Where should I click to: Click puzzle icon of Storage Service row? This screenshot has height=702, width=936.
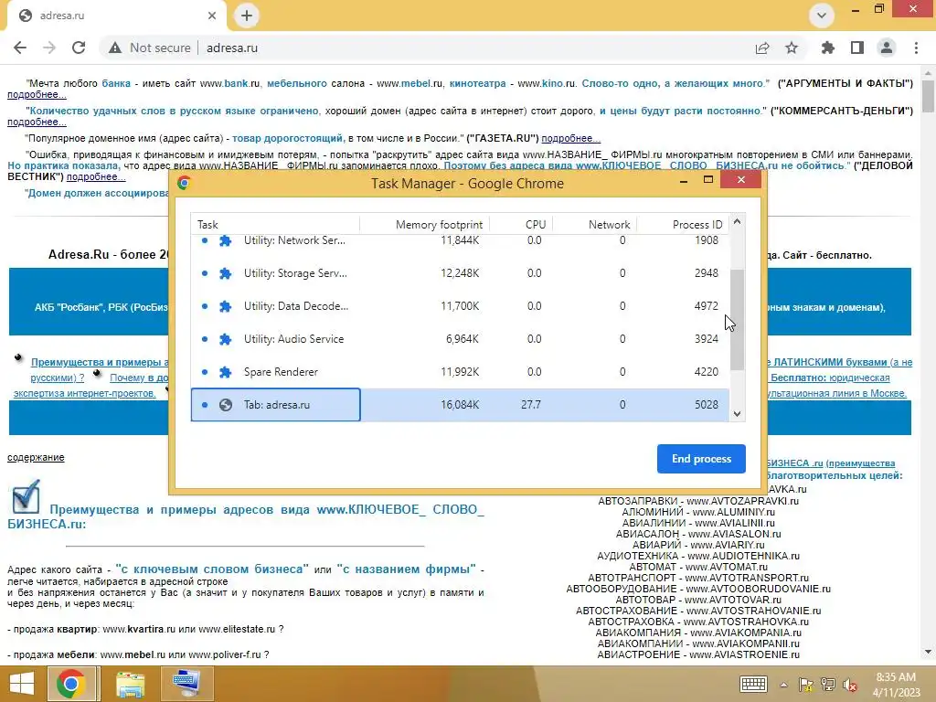tap(225, 273)
